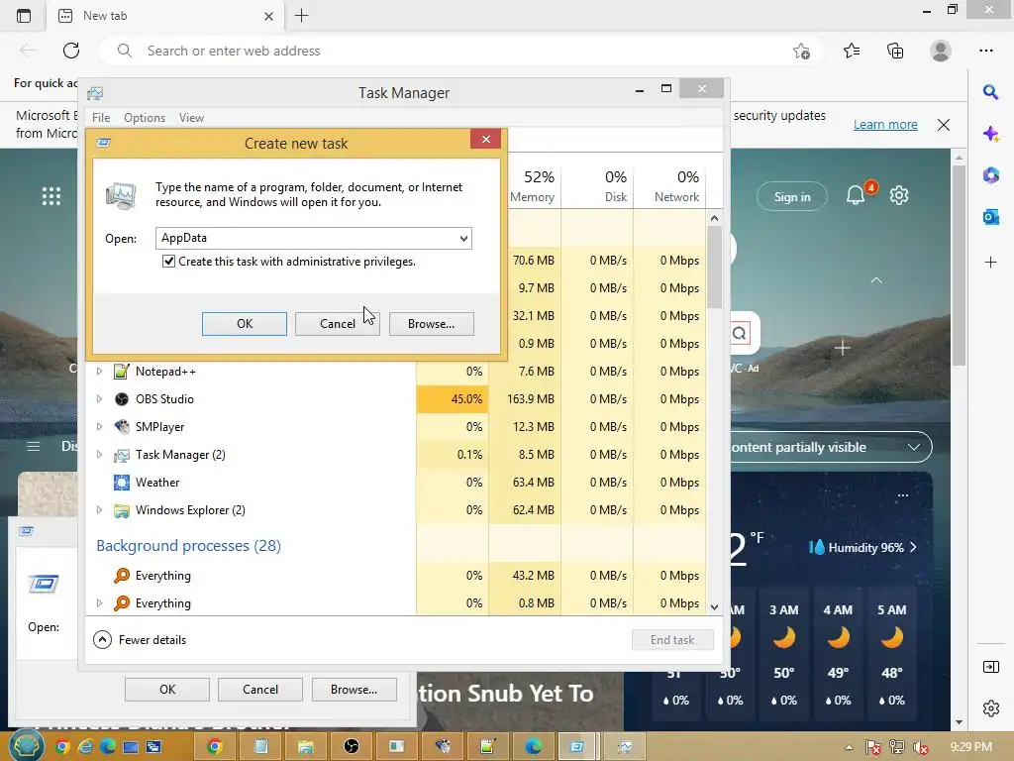Screen dimensions: 1014x761
Task: Click the OBS Studio icon in process list
Action: pos(121,399)
